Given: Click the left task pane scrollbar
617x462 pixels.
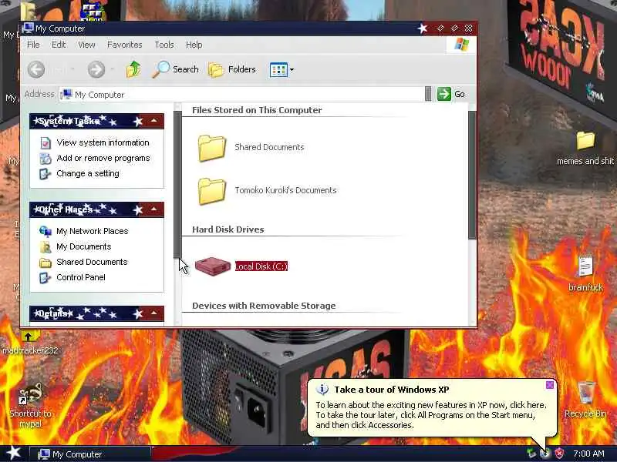Looking at the screenshot, I should [x=177, y=185].
